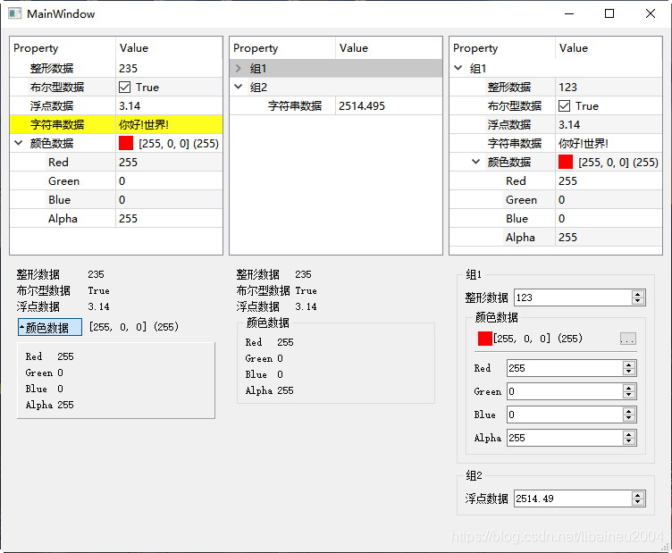Increase the Red spinbox value
This screenshot has height=553, width=672.
[x=629, y=364]
